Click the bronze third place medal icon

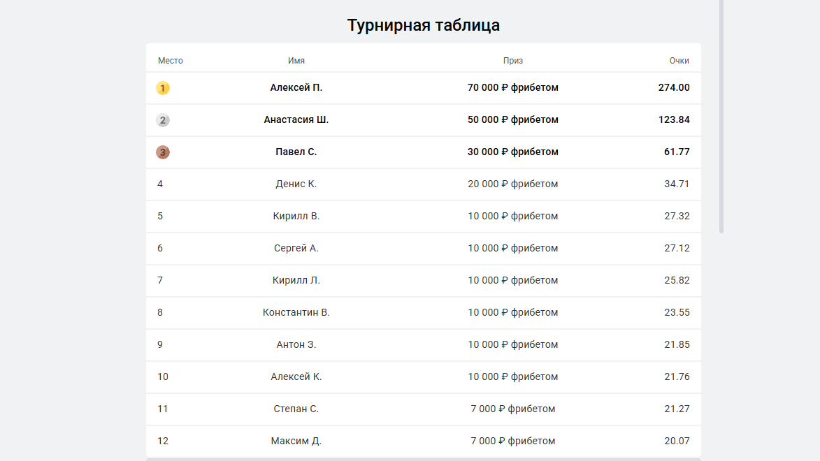163,152
